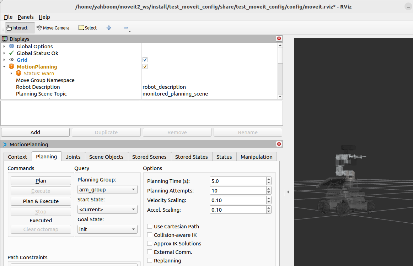Click the Planning Time input field
This screenshot has height=266, width=413.
[x=238, y=181]
